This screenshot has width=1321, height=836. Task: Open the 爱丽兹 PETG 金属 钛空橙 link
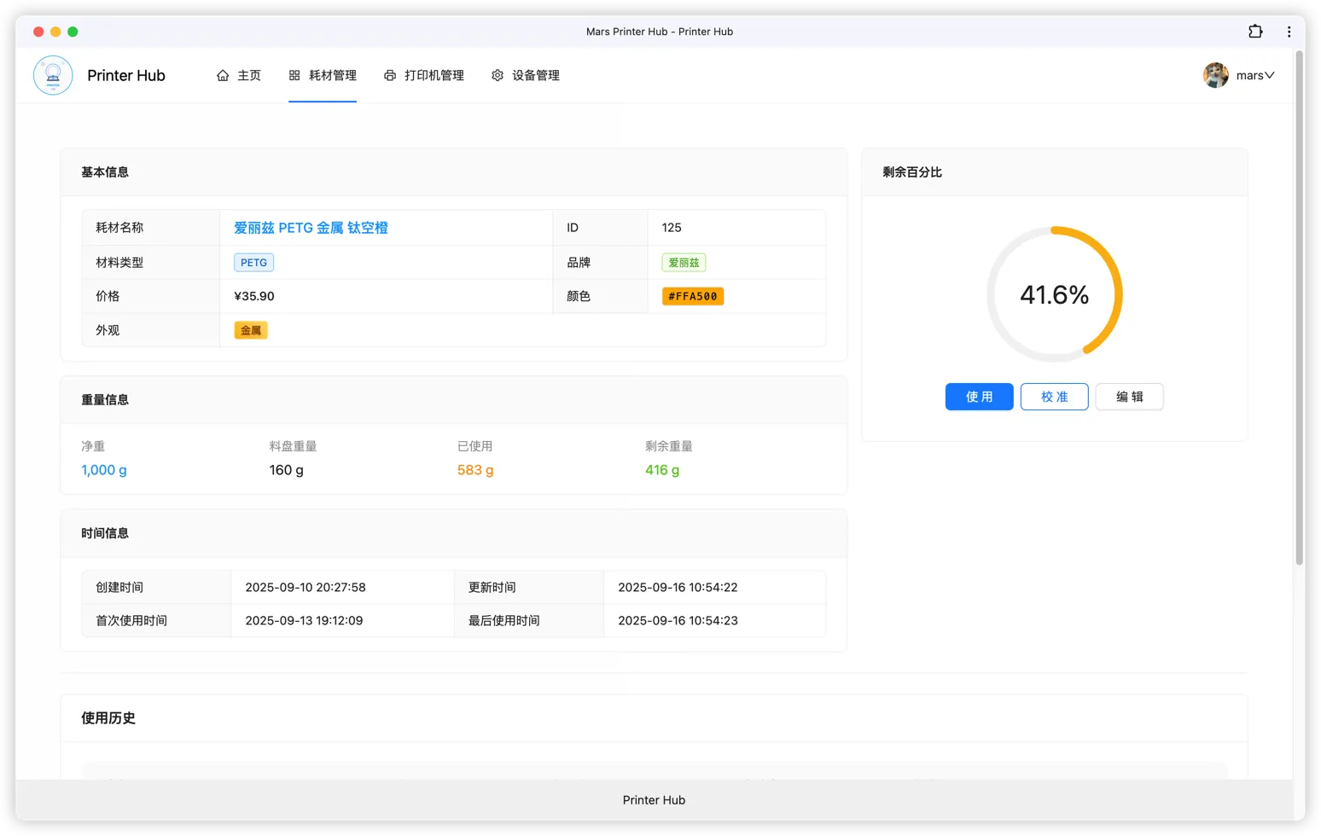(311, 228)
